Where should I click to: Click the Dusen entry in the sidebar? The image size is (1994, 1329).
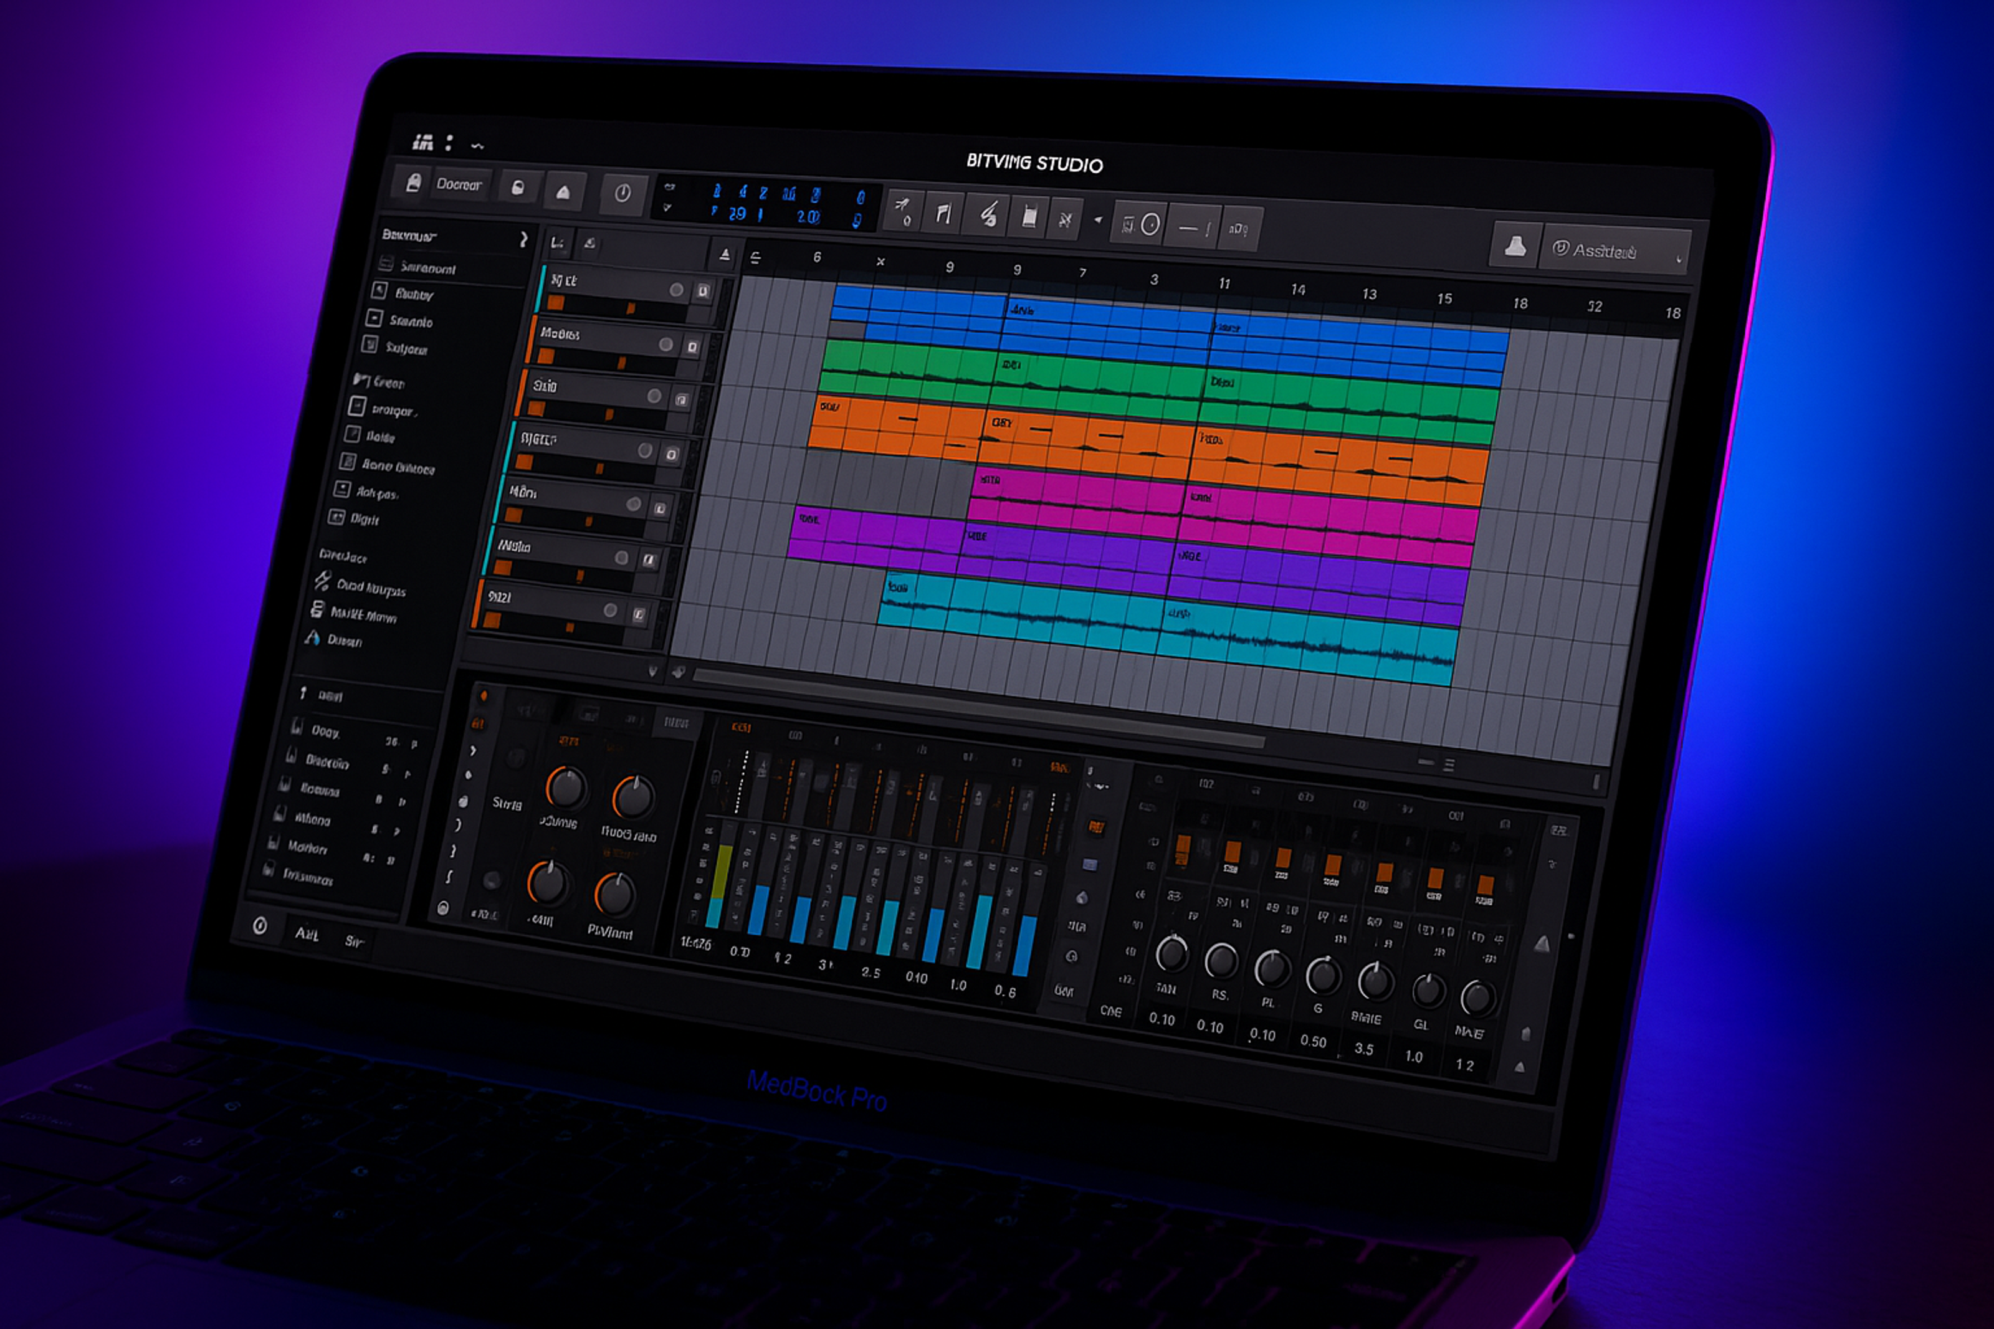(344, 641)
